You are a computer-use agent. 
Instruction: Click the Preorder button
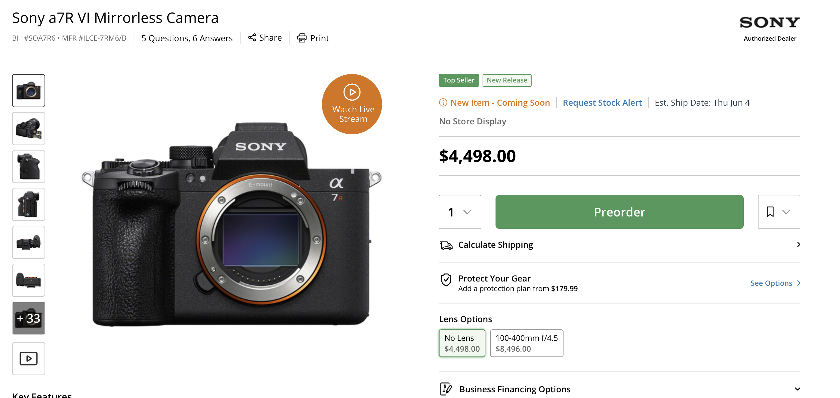tap(619, 212)
